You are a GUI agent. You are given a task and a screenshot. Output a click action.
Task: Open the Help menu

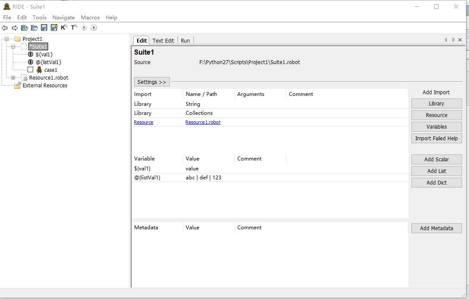(x=111, y=17)
